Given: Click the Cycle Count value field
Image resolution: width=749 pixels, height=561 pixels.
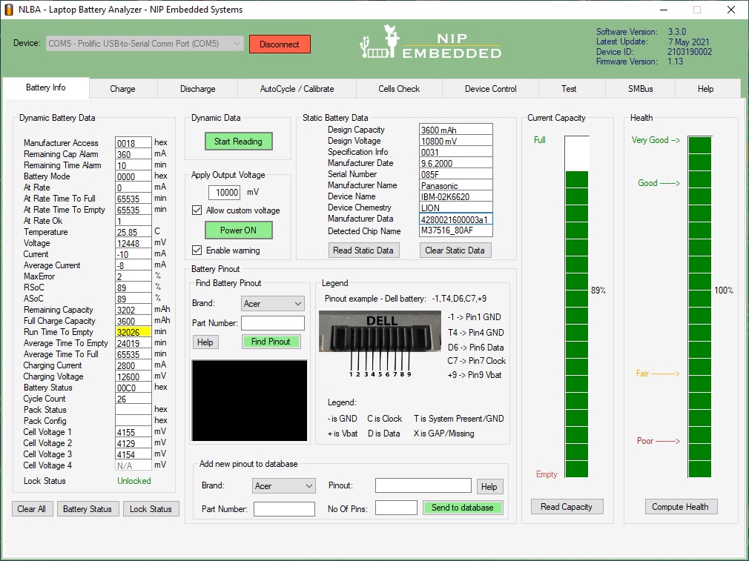Looking at the screenshot, I should click(133, 399).
